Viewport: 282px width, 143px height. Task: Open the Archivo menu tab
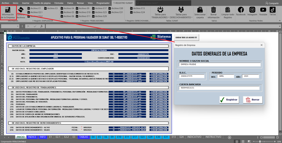(x=6, y=3)
